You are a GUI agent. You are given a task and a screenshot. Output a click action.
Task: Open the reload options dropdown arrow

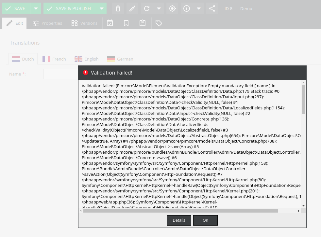(x=159, y=8)
